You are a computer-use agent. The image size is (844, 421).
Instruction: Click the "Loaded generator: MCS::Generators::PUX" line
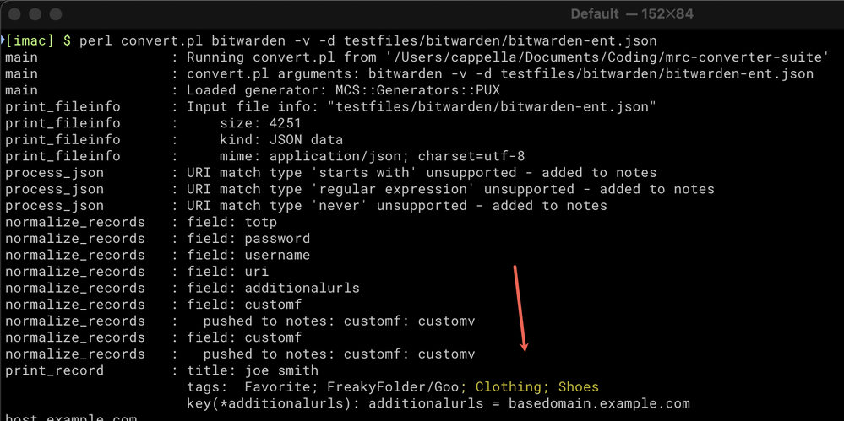343,90
